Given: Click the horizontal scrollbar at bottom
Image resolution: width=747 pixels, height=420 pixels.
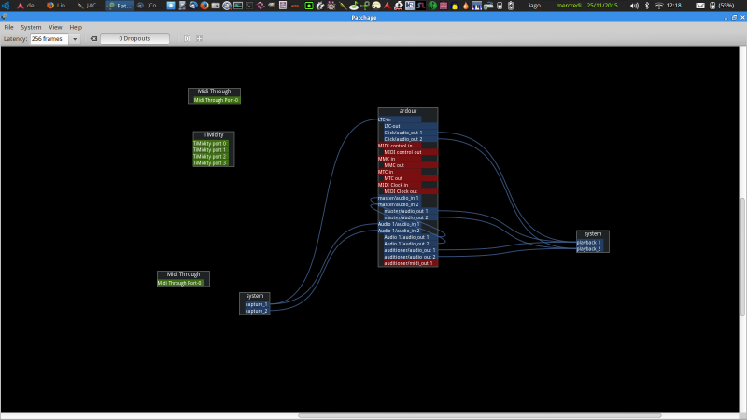Looking at the screenshot, I should (x=481, y=415).
